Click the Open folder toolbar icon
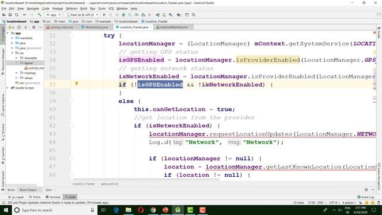 4,15
